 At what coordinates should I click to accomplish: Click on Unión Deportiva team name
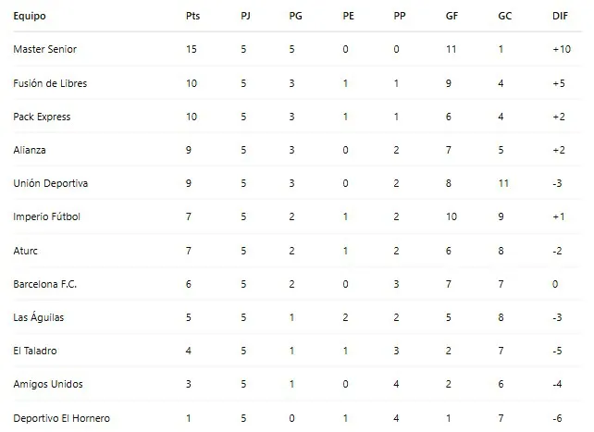tap(51, 183)
